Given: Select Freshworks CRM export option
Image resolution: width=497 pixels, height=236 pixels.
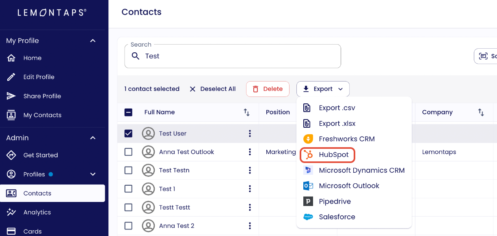Looking at the screenshot, I should [x=354, y=139].
